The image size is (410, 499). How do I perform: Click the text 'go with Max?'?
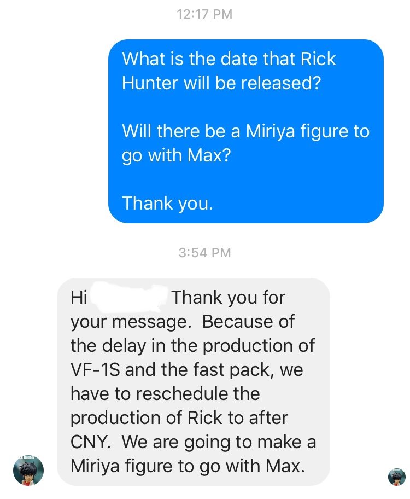176,155
